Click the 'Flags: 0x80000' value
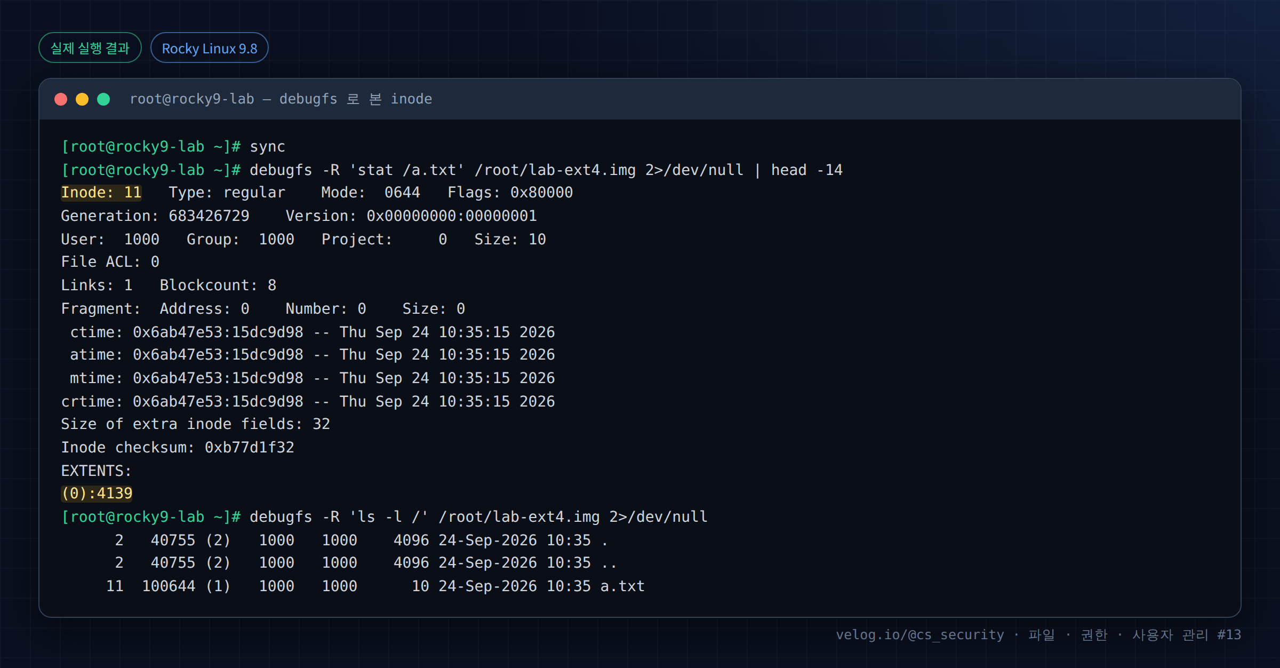This screenshot has height=668, width=1280. (510, 193)
